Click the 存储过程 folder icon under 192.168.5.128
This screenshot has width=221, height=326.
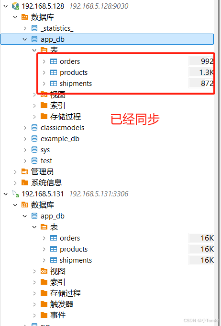point(44,116)
